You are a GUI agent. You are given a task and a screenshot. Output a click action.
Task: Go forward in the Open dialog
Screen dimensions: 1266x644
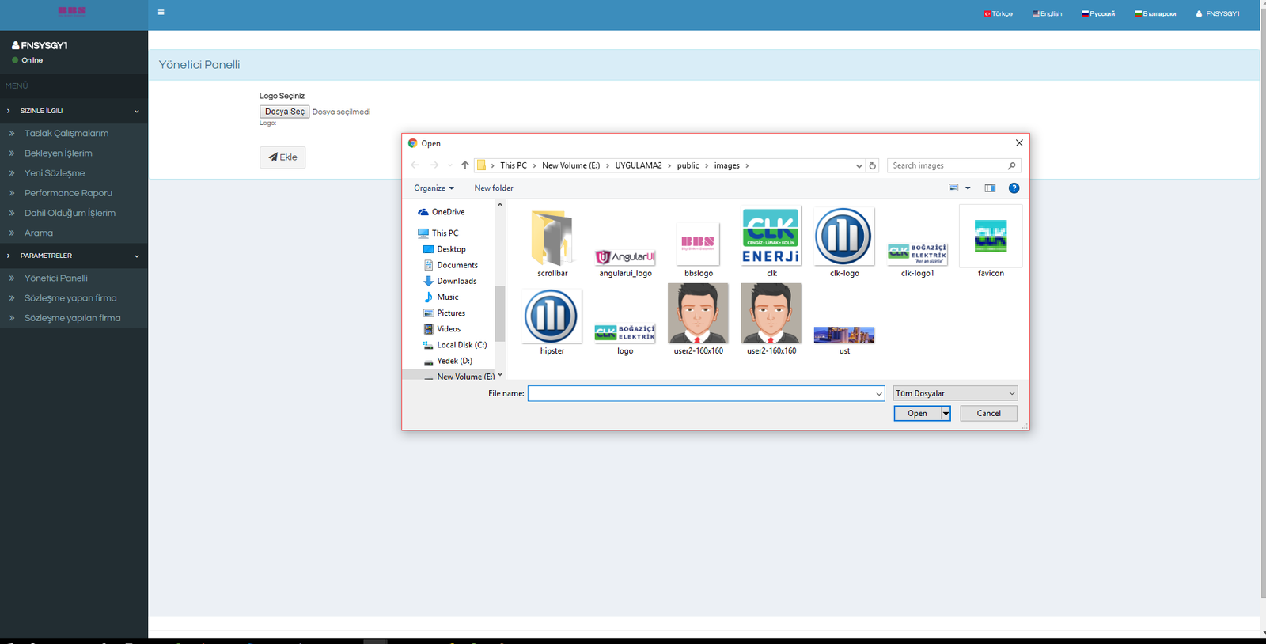click(x=434, y=165)
